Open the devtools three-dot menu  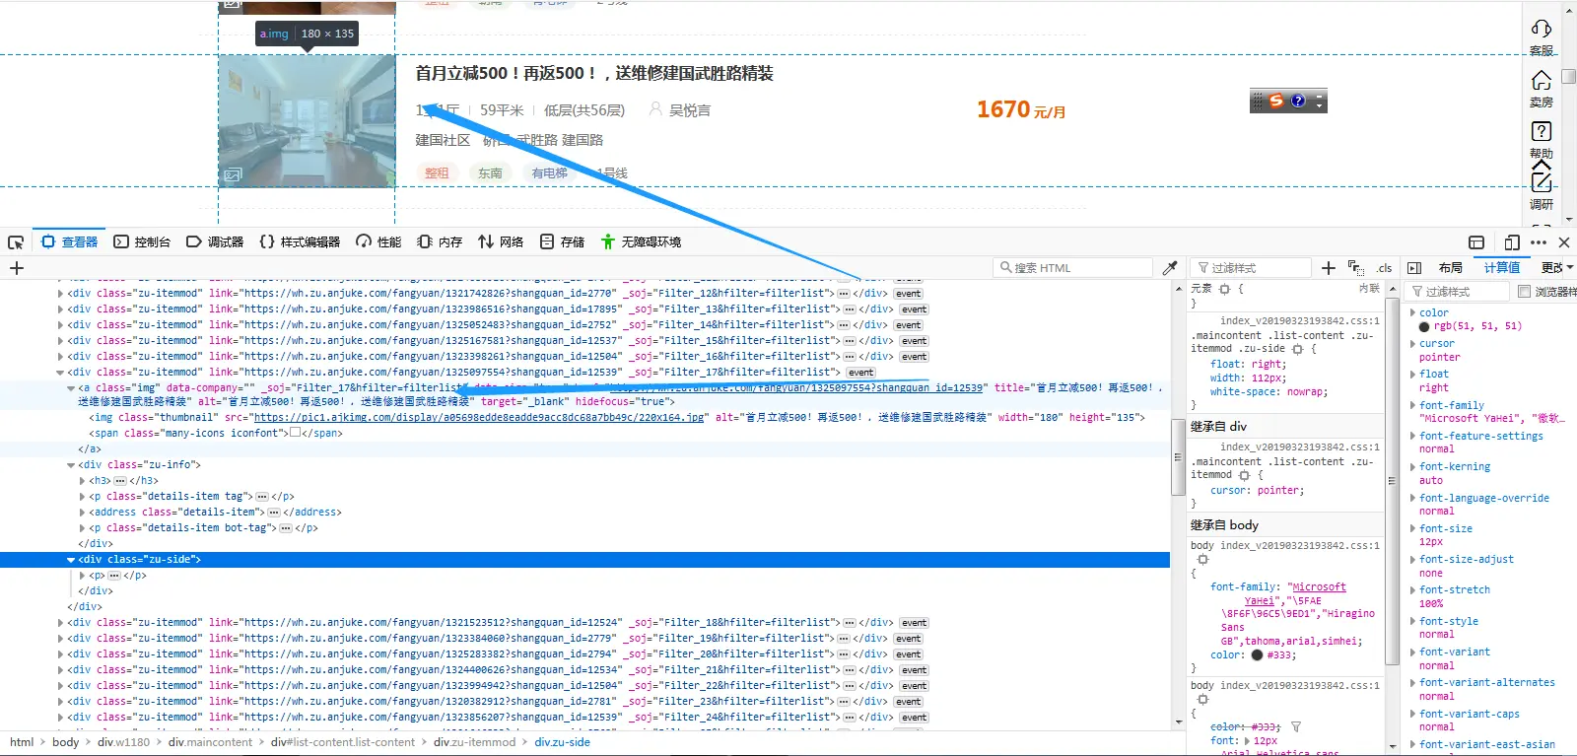[x=1539, y=242]
